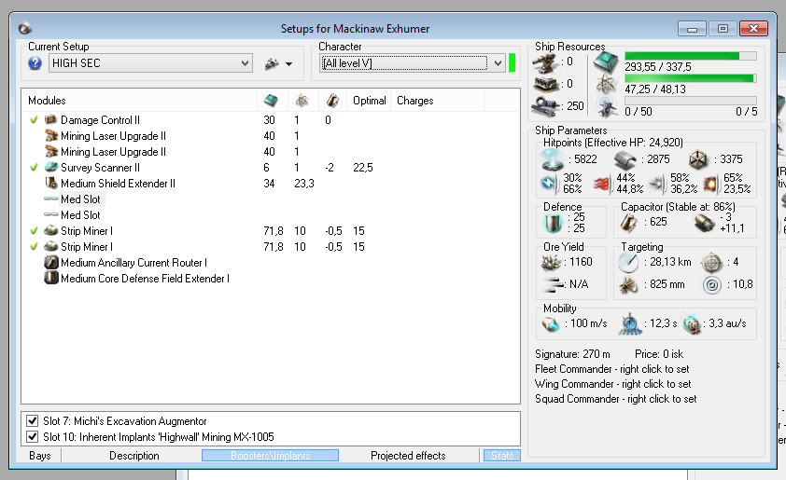
Task: Select the second Mining Laser Upgrade II icon
Action: [x=50, y=151]
